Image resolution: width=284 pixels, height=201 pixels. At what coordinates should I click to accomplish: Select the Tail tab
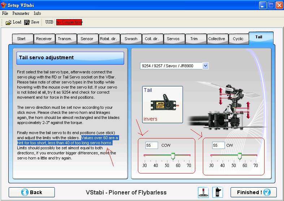point(261,38)
